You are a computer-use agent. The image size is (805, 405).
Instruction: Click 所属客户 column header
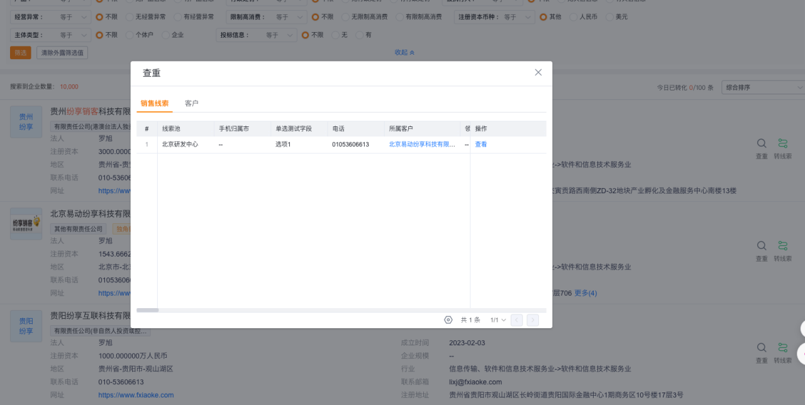tap(422, 129)
